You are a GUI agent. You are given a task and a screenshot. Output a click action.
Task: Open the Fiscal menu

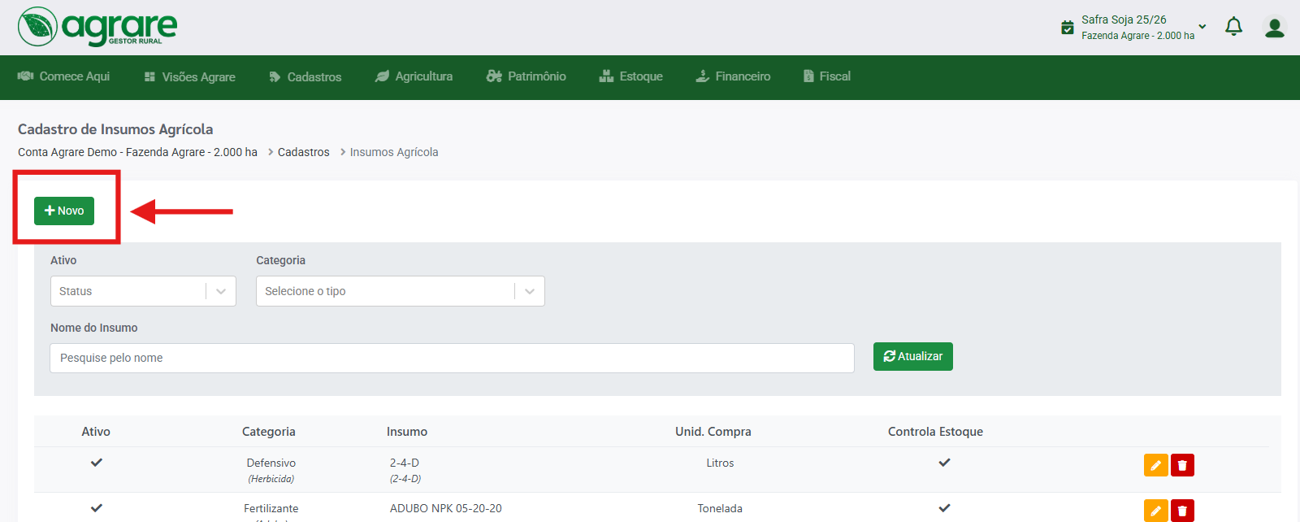tap(827, 76)
